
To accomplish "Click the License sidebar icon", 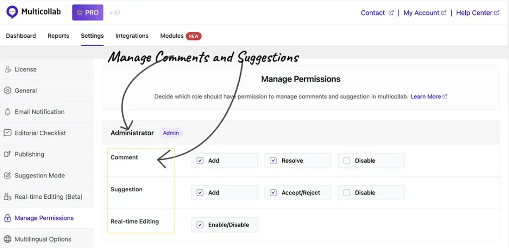I will pyautogui.click(x=7, y=70).
